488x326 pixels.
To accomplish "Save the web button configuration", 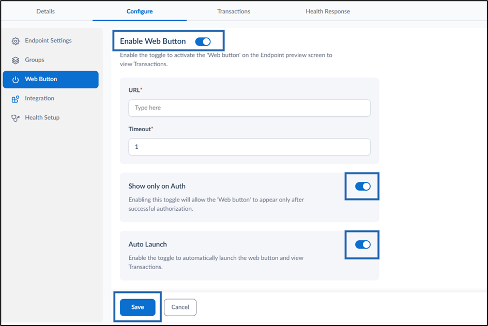I will [x=138, y=307].
